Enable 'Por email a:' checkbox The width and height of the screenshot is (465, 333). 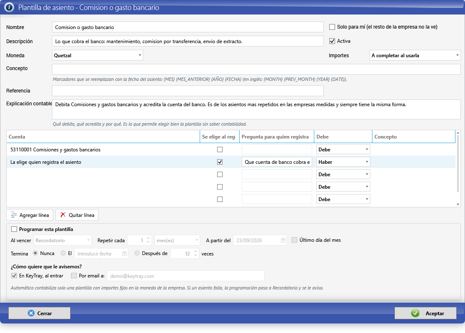[x=74, y=276]
